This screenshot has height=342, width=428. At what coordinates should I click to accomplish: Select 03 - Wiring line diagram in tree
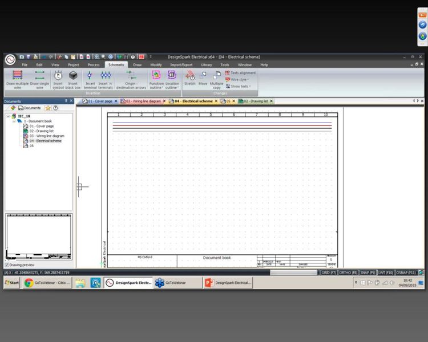click(x=44, y=136)
